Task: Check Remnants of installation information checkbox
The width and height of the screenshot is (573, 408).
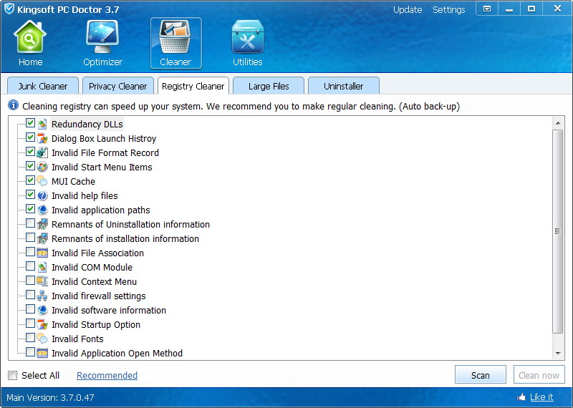Action: [x=30, y=238]
